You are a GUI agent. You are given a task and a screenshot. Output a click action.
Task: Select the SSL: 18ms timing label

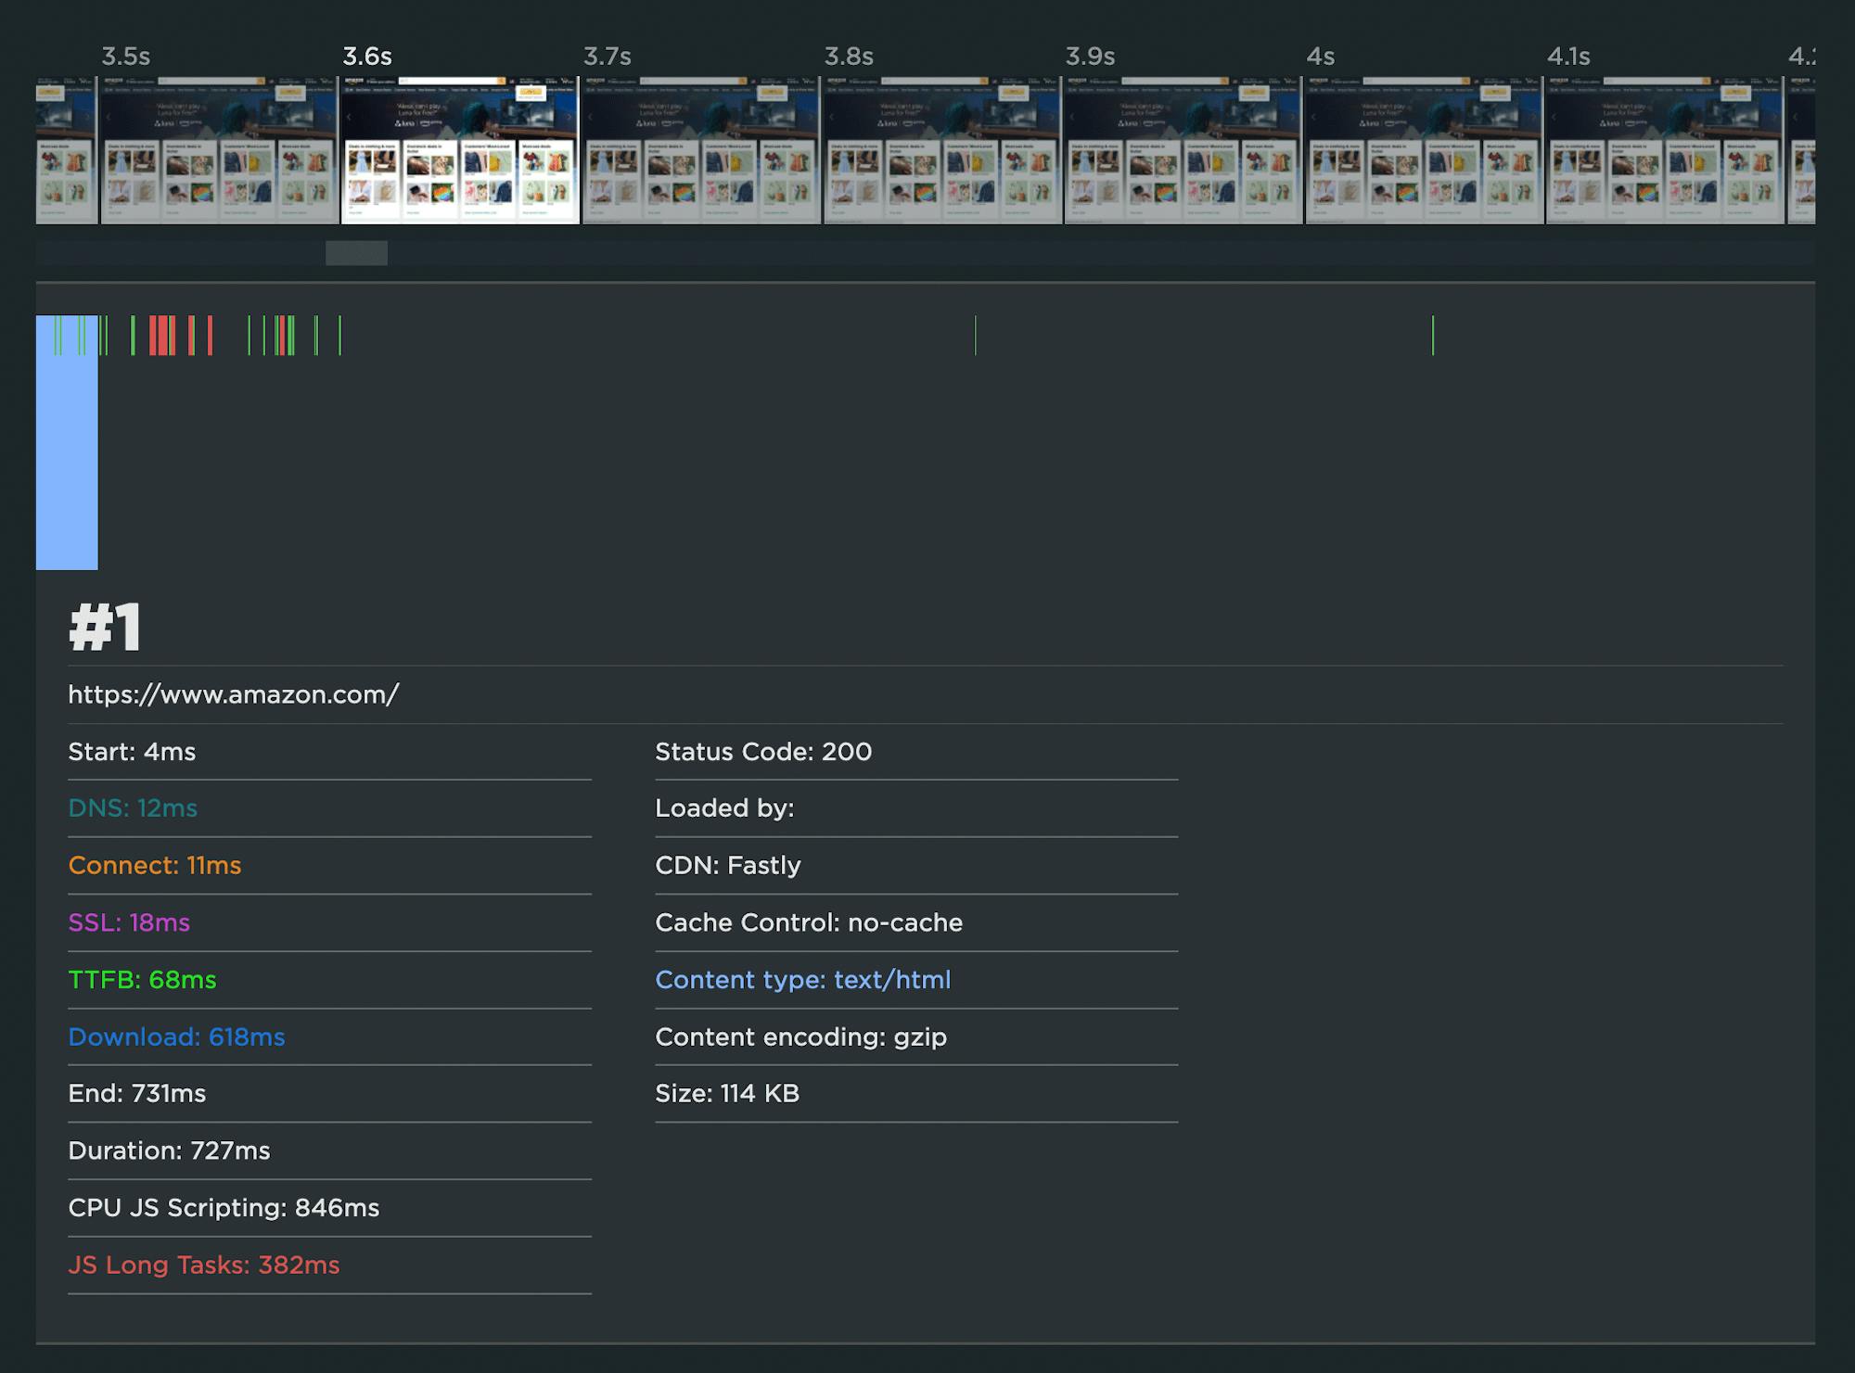[129, 922]
